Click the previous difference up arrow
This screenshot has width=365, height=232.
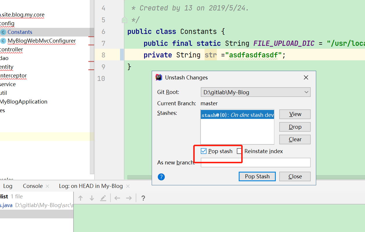pos(81,198)
